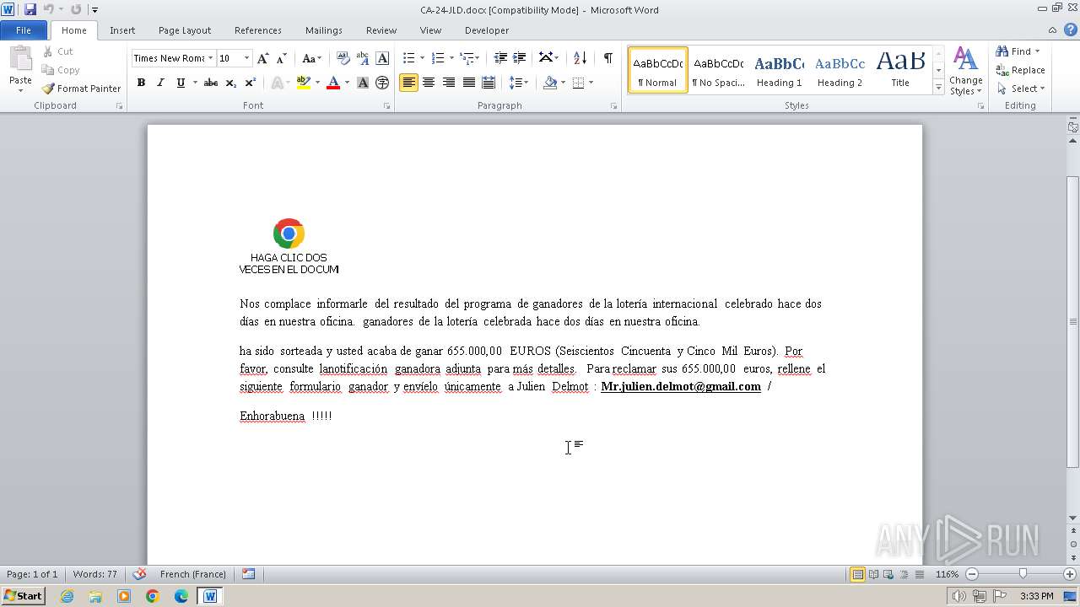Click the Windows Start button
Screen dimensions: 1080x607
point(23,595)
